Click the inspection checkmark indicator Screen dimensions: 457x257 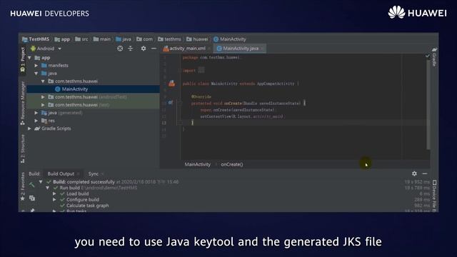click(x=428, y=56)
